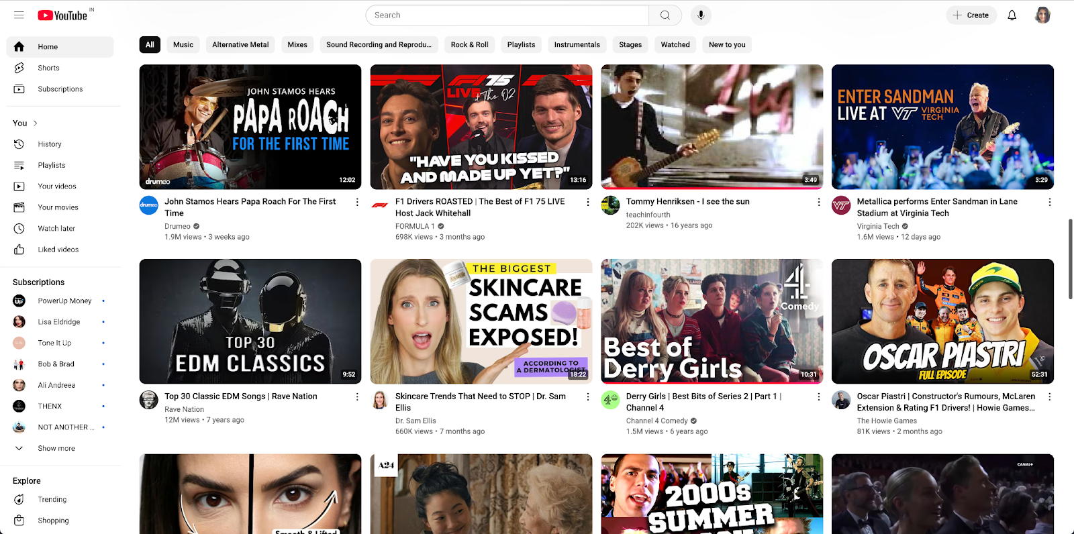Open watch History in sidebar
Screen dimensions: 1074x534
tap(60, 144)
